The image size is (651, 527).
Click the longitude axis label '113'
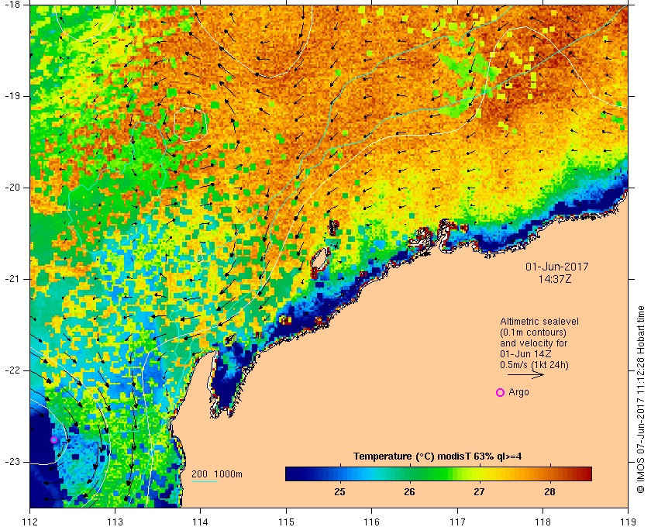coord(115,522)
